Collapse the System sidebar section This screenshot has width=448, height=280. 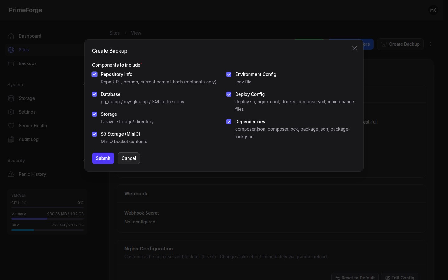(x=83, y=85)
